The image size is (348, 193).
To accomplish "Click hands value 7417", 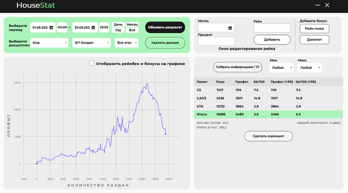I will click(x=220, y=90).
